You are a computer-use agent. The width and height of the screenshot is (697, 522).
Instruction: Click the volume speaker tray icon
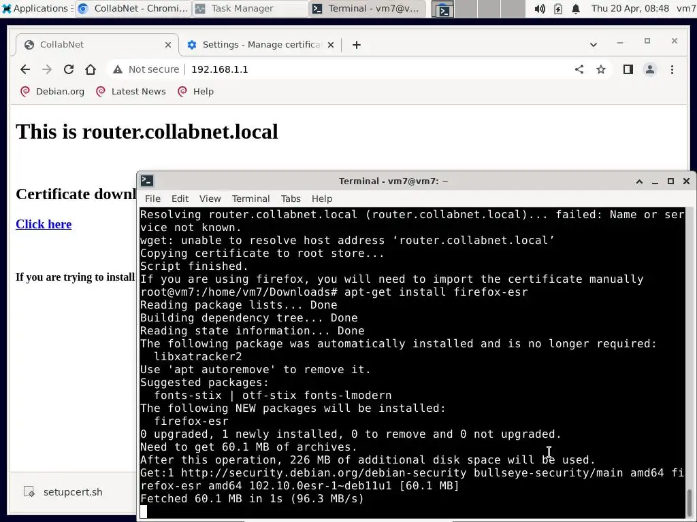coord(540,9)
